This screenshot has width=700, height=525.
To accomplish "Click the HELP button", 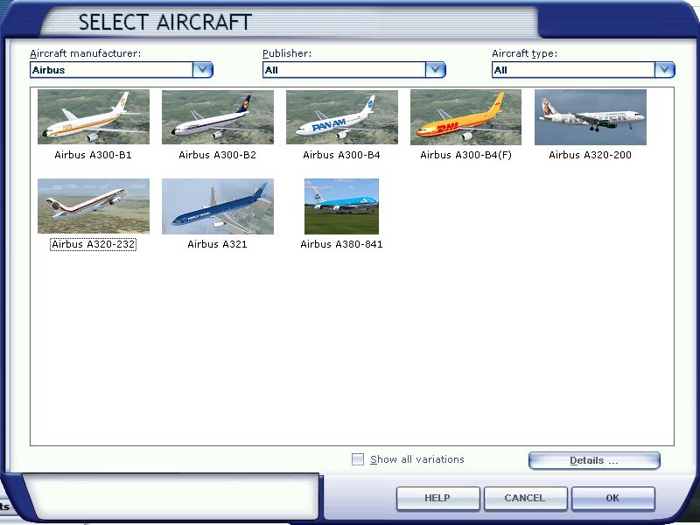I will pos(437,498).
